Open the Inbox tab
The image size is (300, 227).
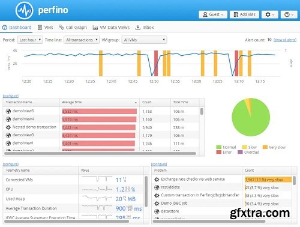tap(145, 28)
